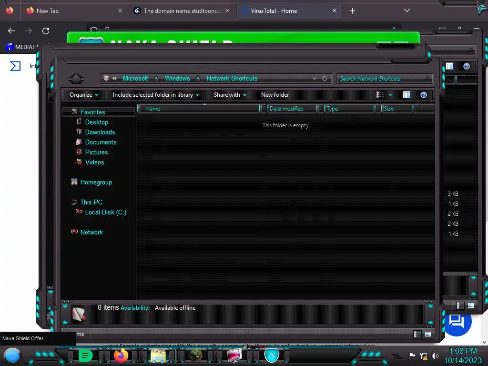Close the New Tab tab

pos(120,10)
